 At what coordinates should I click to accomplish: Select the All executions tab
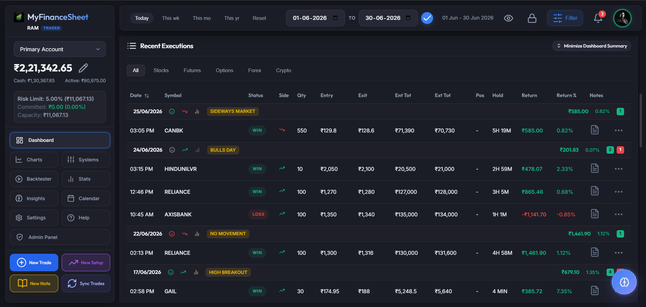coord(136,70)
